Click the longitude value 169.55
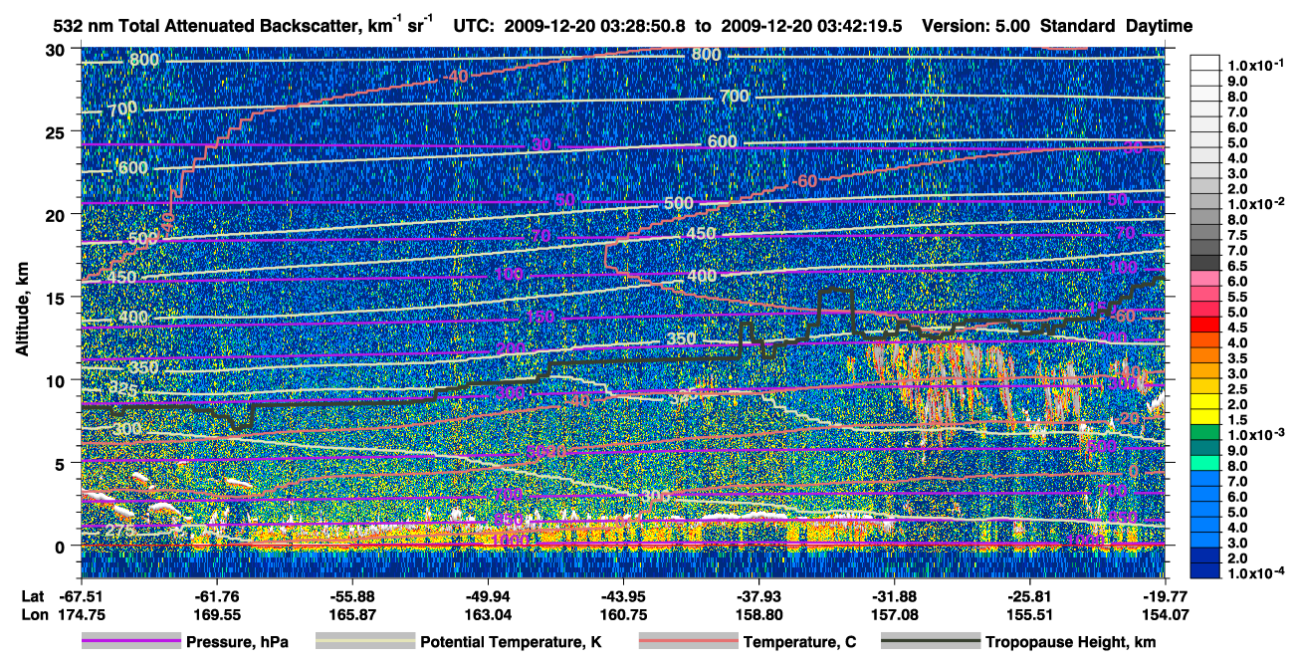 216,614
